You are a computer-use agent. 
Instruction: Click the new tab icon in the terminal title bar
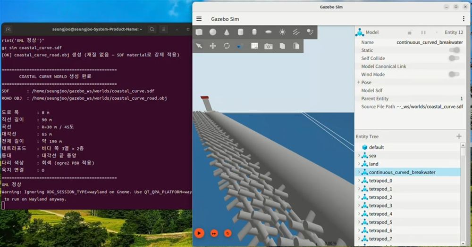[8, 30]
